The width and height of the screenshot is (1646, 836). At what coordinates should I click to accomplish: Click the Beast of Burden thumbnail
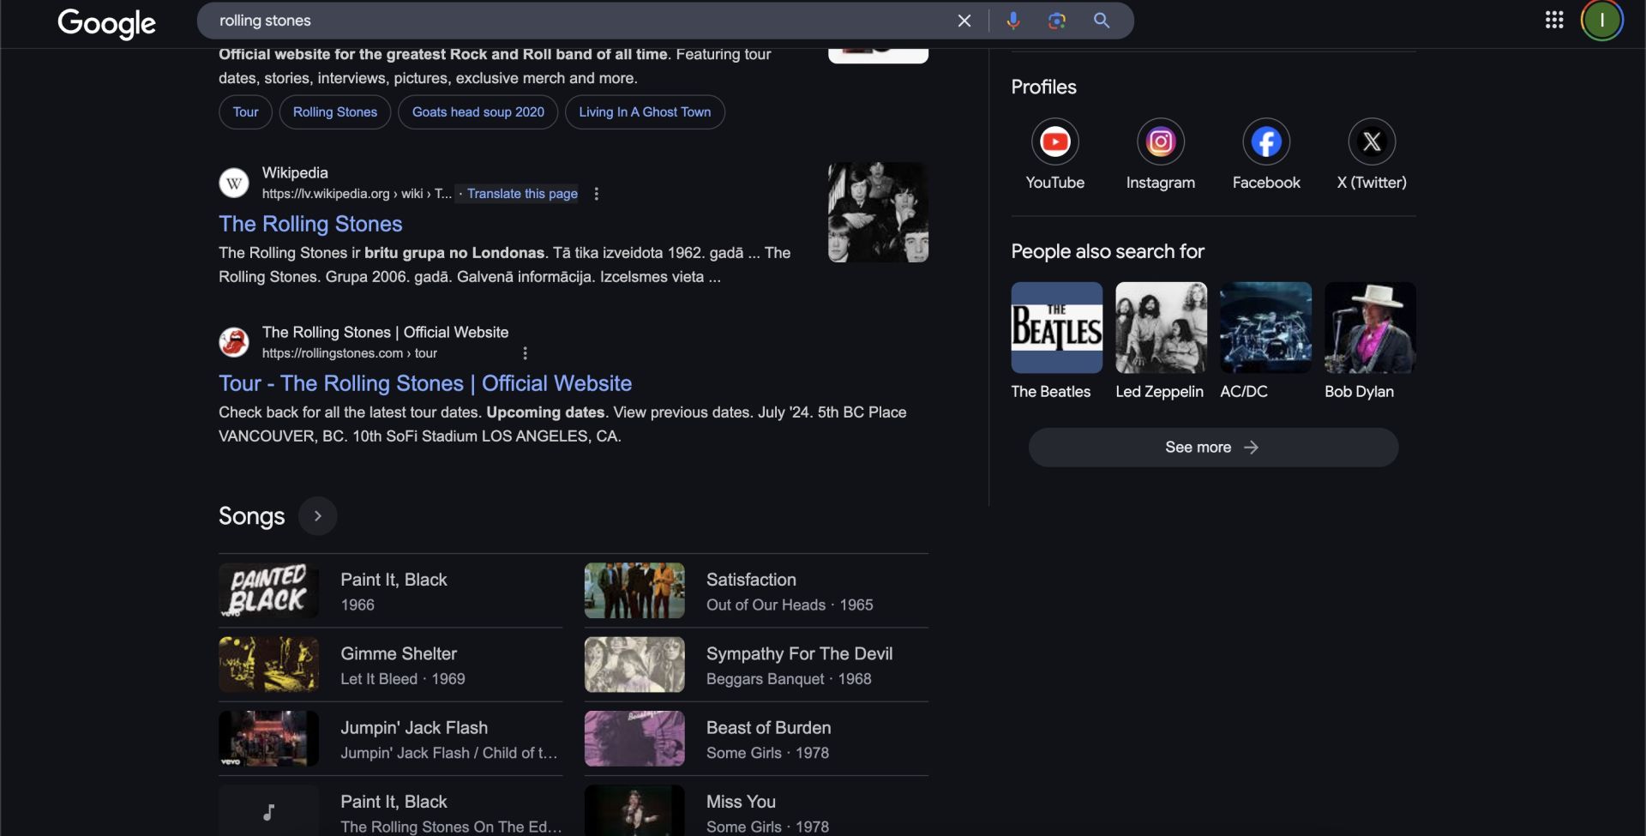634,738
